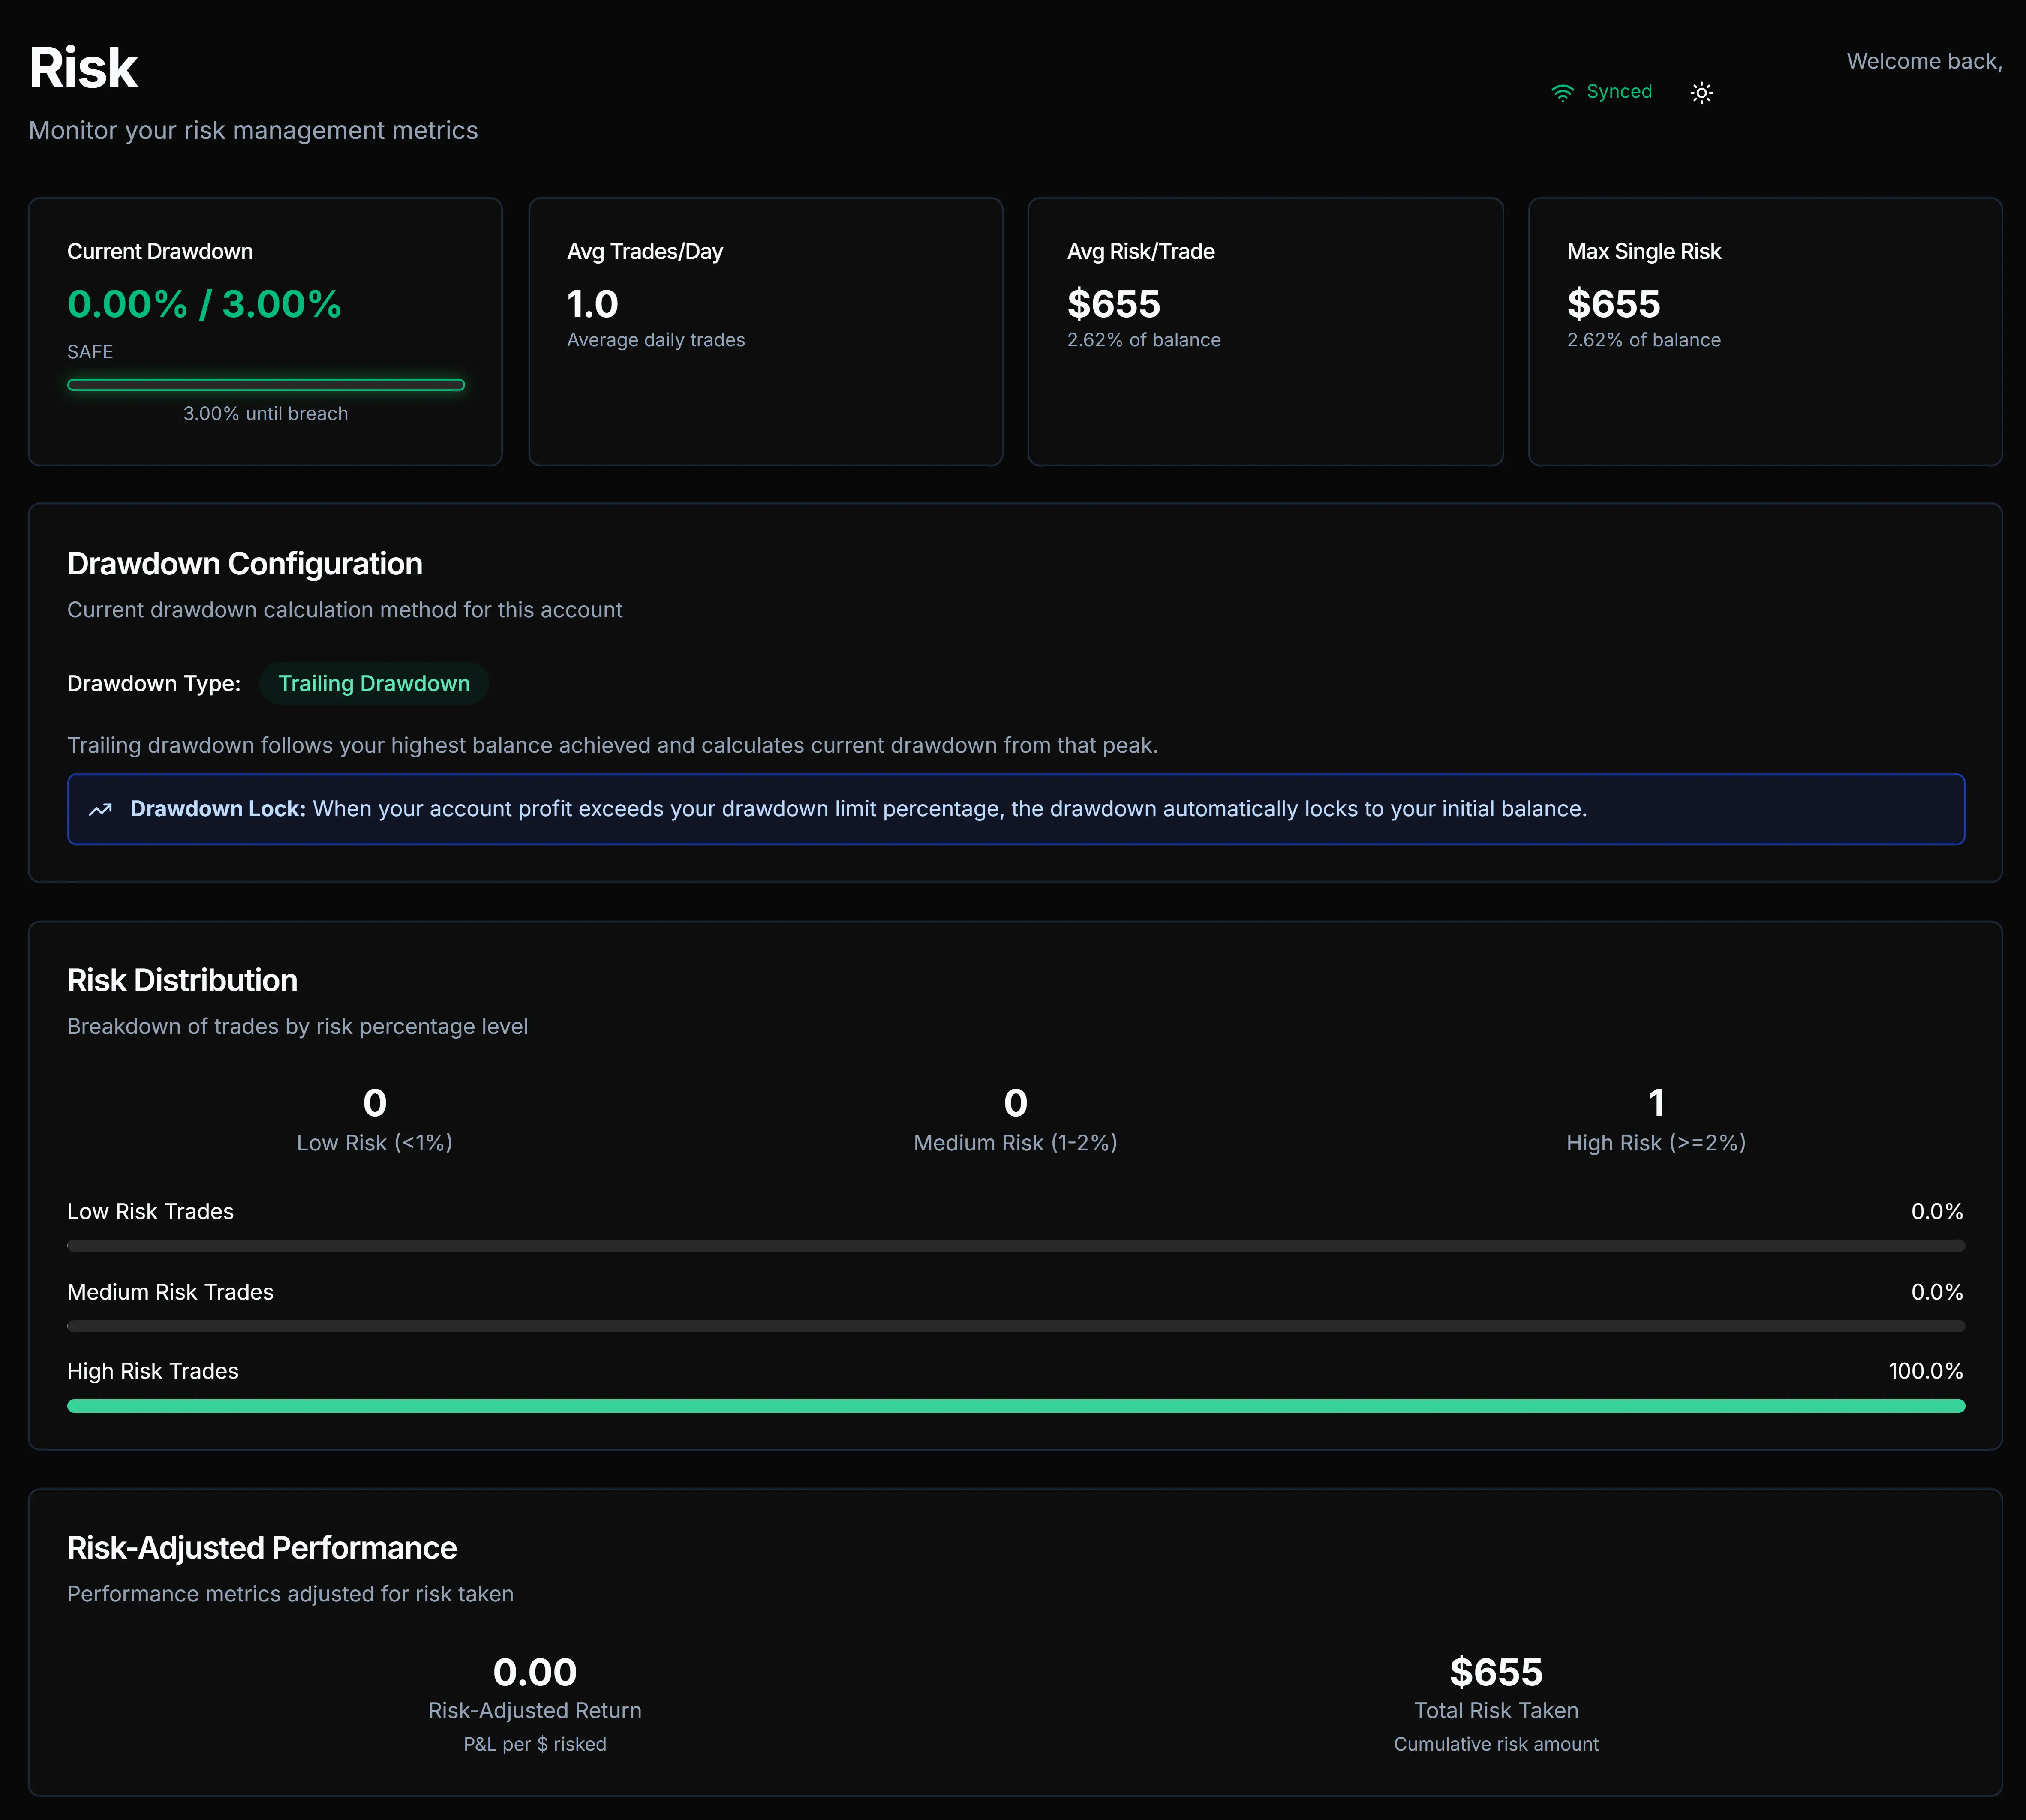Image resolution: width=2026 pixels, height=1820 pixels.
Task: Open the Risk page heading menu
Action: 84,66
